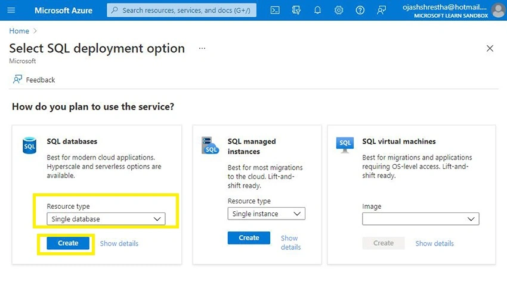
Task: Click account email ojashshrestha@hotmail
Action: tap(444, 7)
